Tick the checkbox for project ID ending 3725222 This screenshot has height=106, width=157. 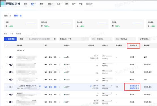6,80
